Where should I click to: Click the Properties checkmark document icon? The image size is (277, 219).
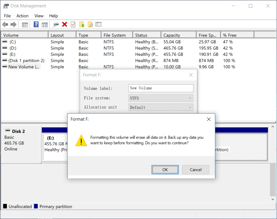[73, 24]
